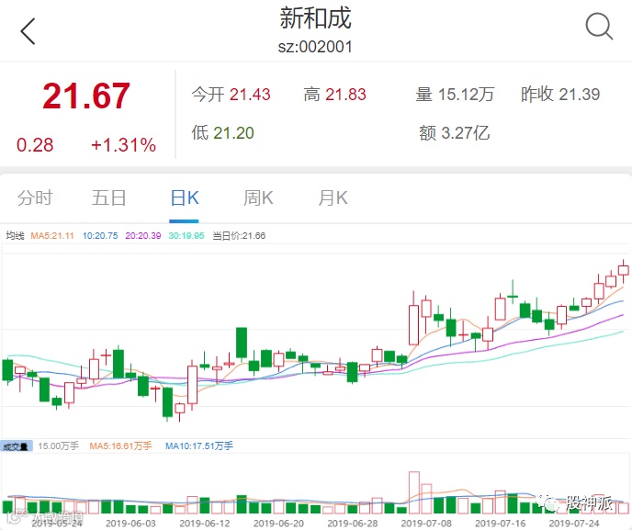Tap the 30:19.95 moving average label
This screenshot has height=530, width=632.
(186, 236)
